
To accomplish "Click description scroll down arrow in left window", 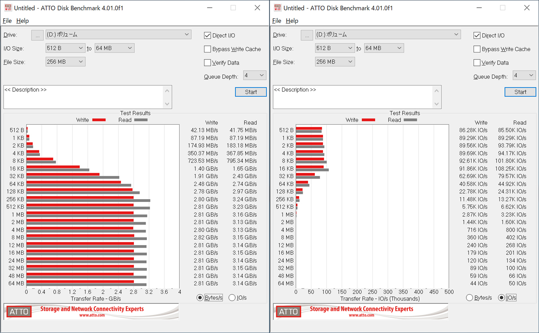I will pos(168,104).
